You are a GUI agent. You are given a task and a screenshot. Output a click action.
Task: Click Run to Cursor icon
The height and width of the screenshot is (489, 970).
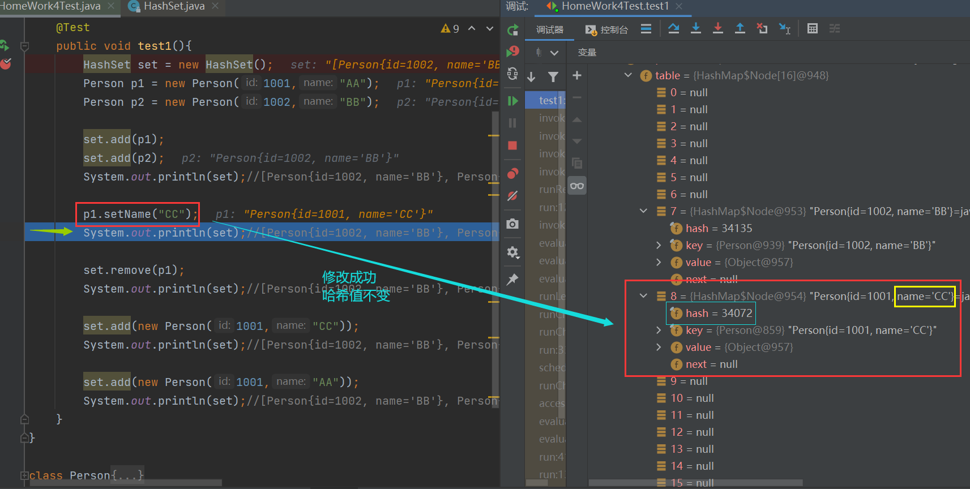[785, 28]
